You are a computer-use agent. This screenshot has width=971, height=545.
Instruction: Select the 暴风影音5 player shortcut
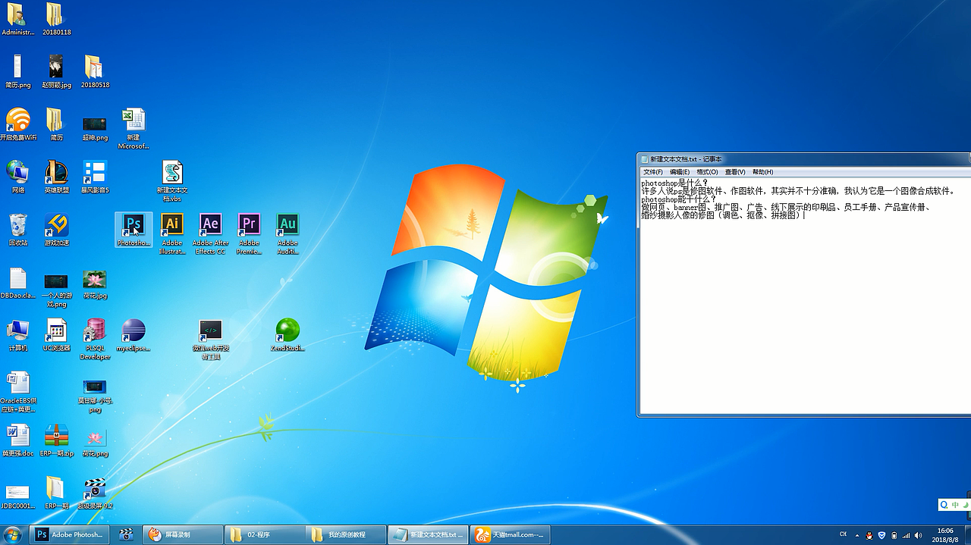(95, 177)
